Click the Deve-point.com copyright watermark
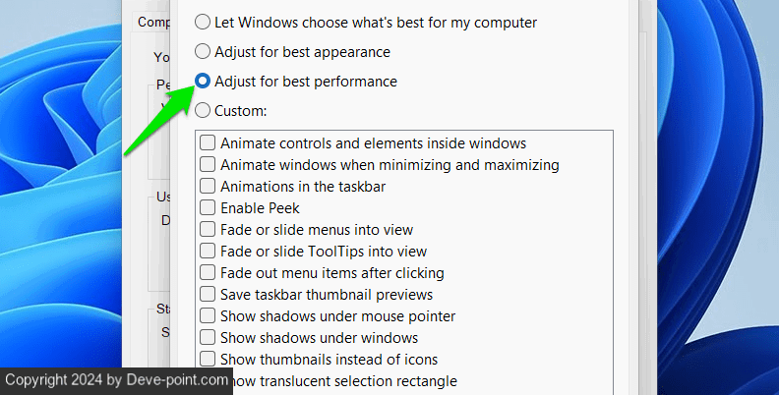Screen dimensions: 779x395 point(115,380)
